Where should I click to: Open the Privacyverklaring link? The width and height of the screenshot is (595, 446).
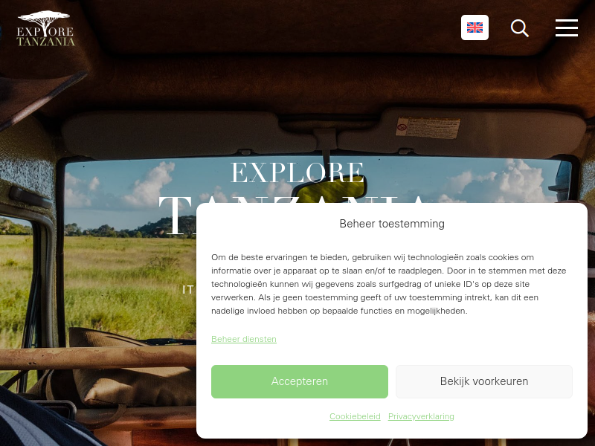tap(421, 416)
